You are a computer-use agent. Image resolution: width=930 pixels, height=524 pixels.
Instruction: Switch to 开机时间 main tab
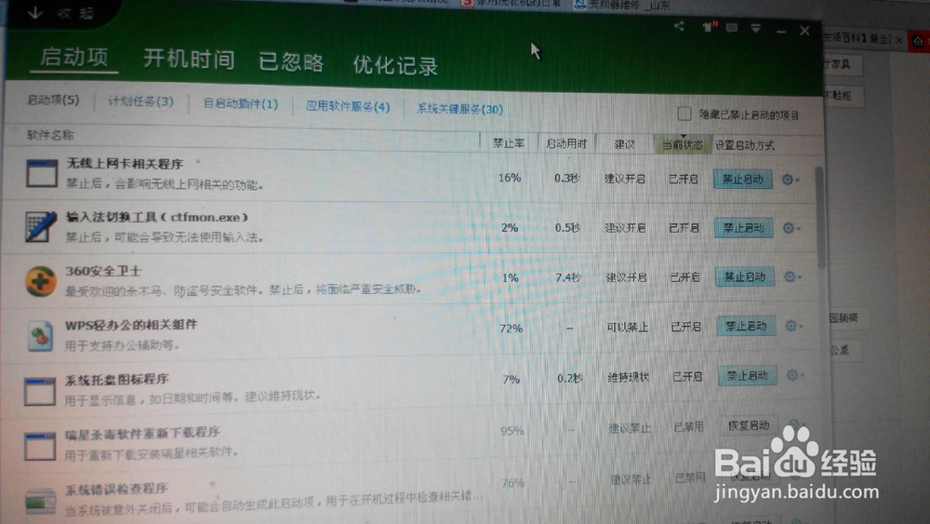coord(189,60)
